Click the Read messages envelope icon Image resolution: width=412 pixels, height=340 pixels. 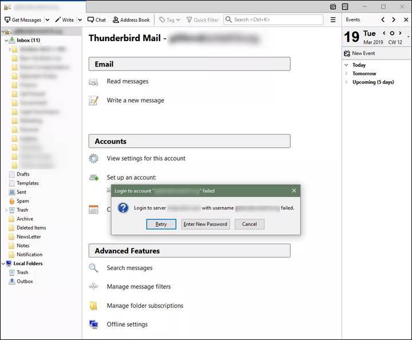[93, 82]
